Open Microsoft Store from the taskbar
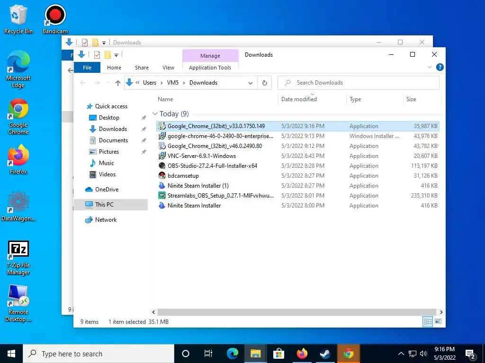The width and height of the screenshot is (485, 363). click(278, 354)
